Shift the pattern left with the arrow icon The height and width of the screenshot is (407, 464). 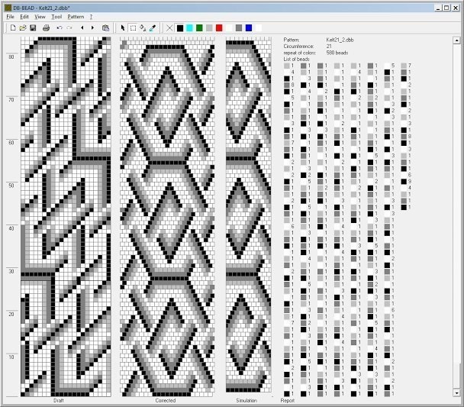pos(82,27)
